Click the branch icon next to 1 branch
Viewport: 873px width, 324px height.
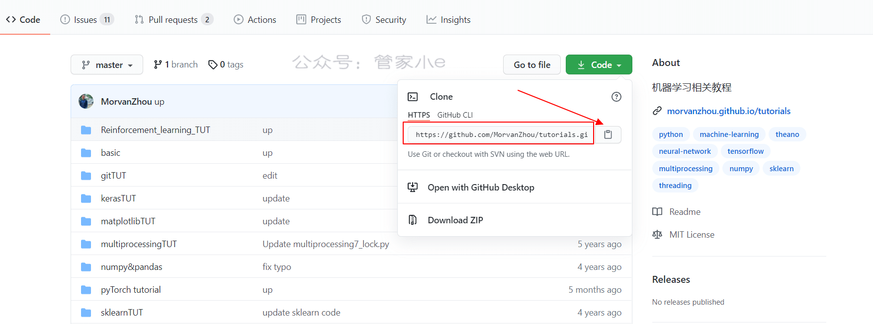pyautogui.click(x=158, y=65)
